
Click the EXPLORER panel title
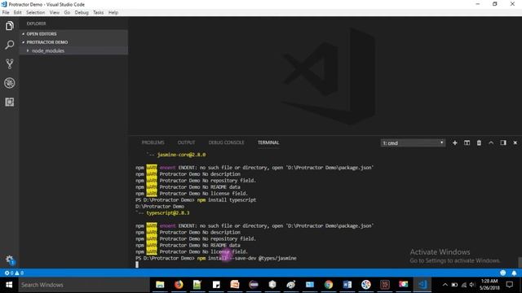[x=36, y=24]
